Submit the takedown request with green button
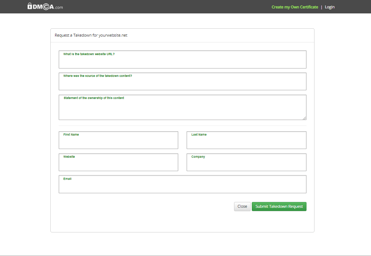 click(279, 206)
